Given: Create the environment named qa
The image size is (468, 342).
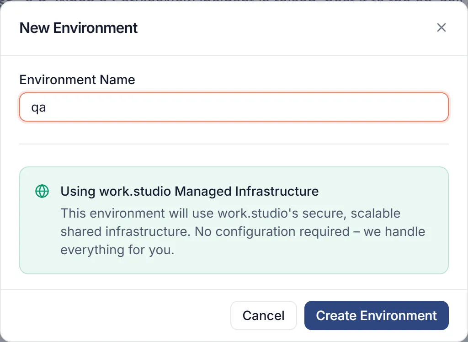Looking at the screenshot, I should tap(377, 315).
